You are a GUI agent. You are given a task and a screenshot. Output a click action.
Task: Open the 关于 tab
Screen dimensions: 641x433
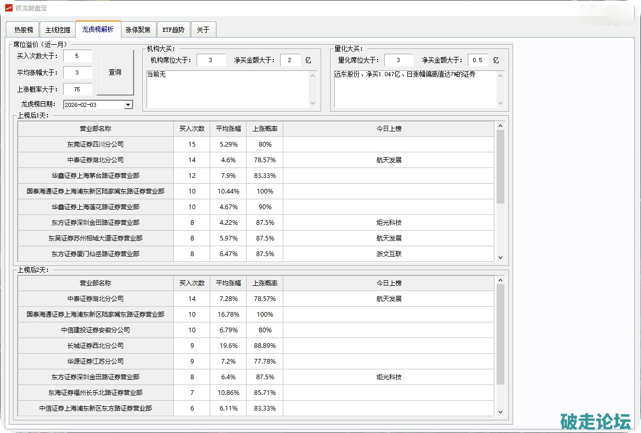(203, 30)
